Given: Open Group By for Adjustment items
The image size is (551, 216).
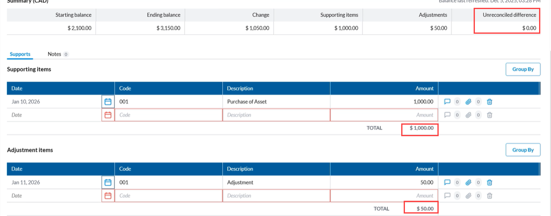Looking at the screenshot, I should 523,150.
